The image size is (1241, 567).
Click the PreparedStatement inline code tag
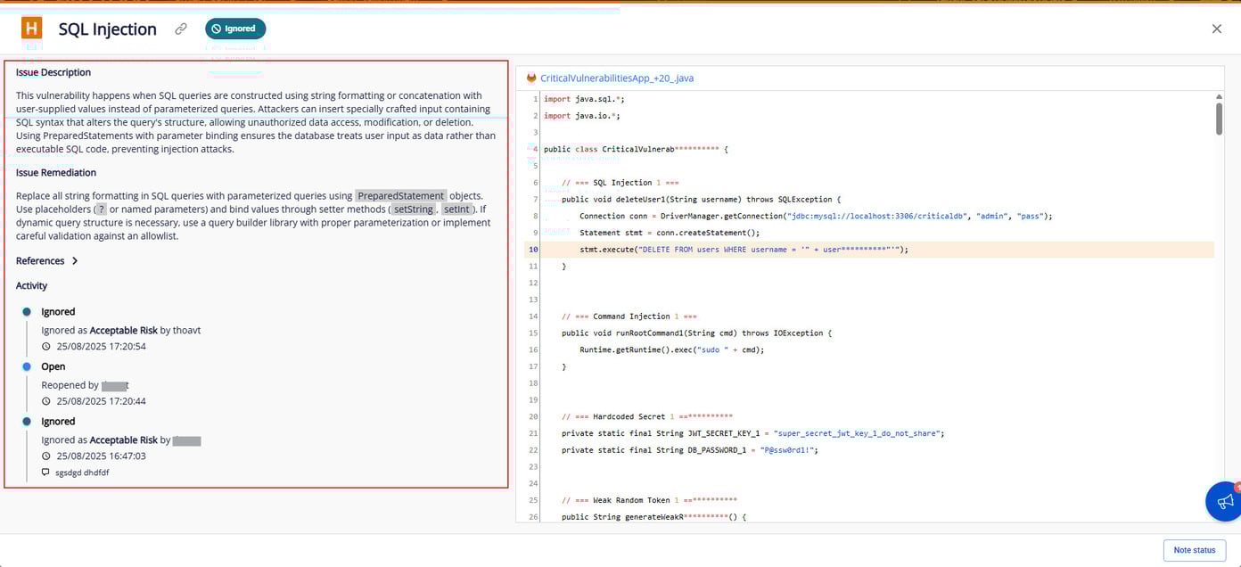[400, 196]
